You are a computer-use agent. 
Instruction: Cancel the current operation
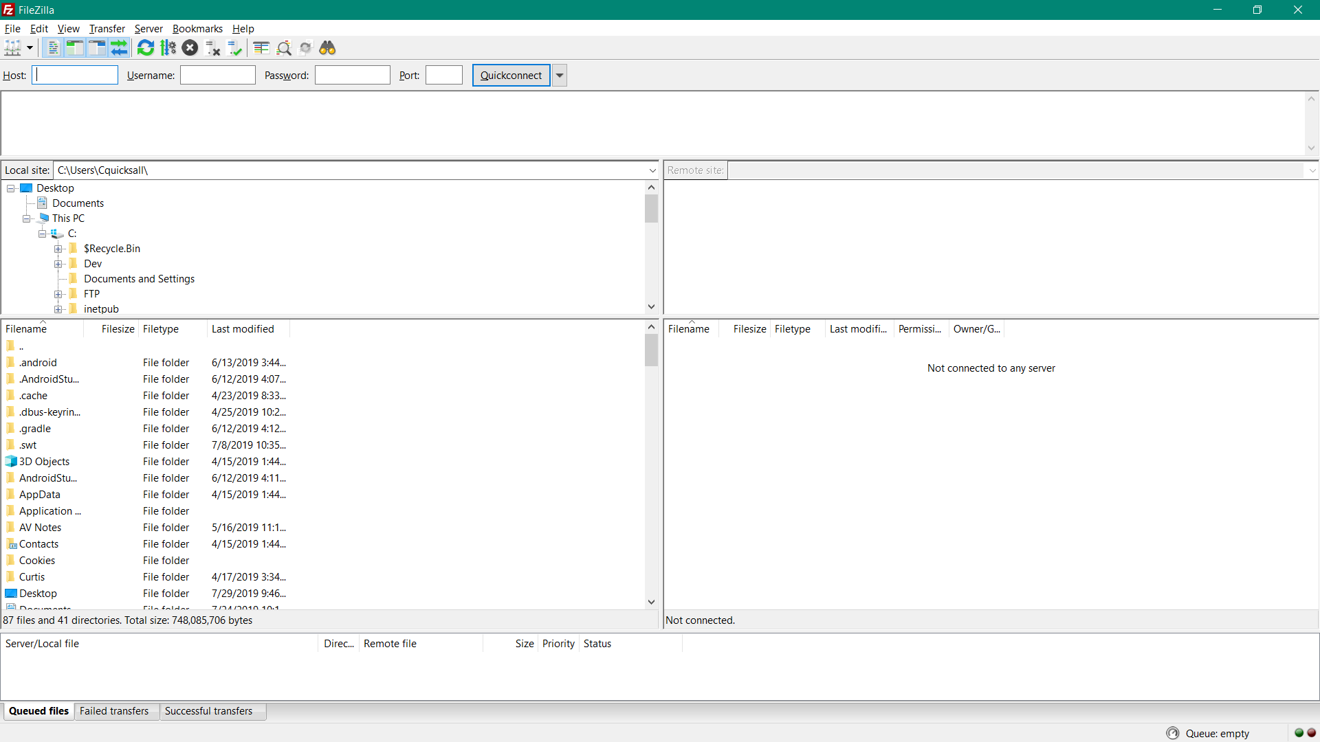190,48
